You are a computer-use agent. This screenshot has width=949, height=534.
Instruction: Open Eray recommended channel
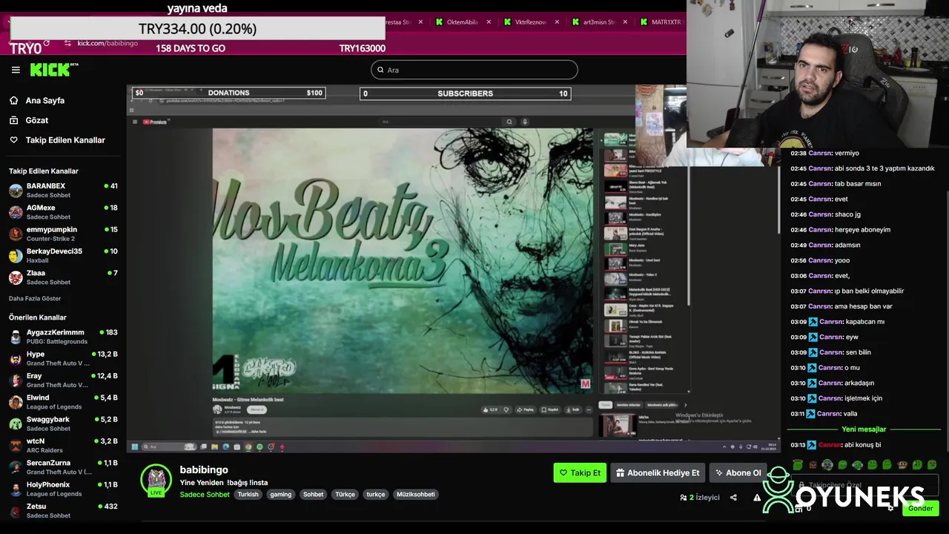coord(63,380)
